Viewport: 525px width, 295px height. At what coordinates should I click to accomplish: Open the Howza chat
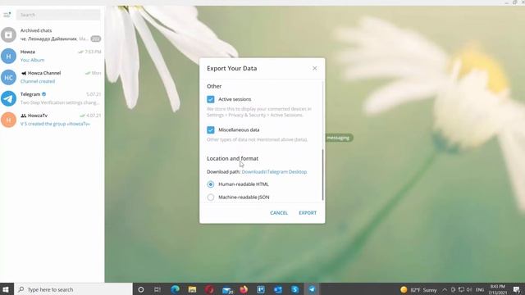52,57
